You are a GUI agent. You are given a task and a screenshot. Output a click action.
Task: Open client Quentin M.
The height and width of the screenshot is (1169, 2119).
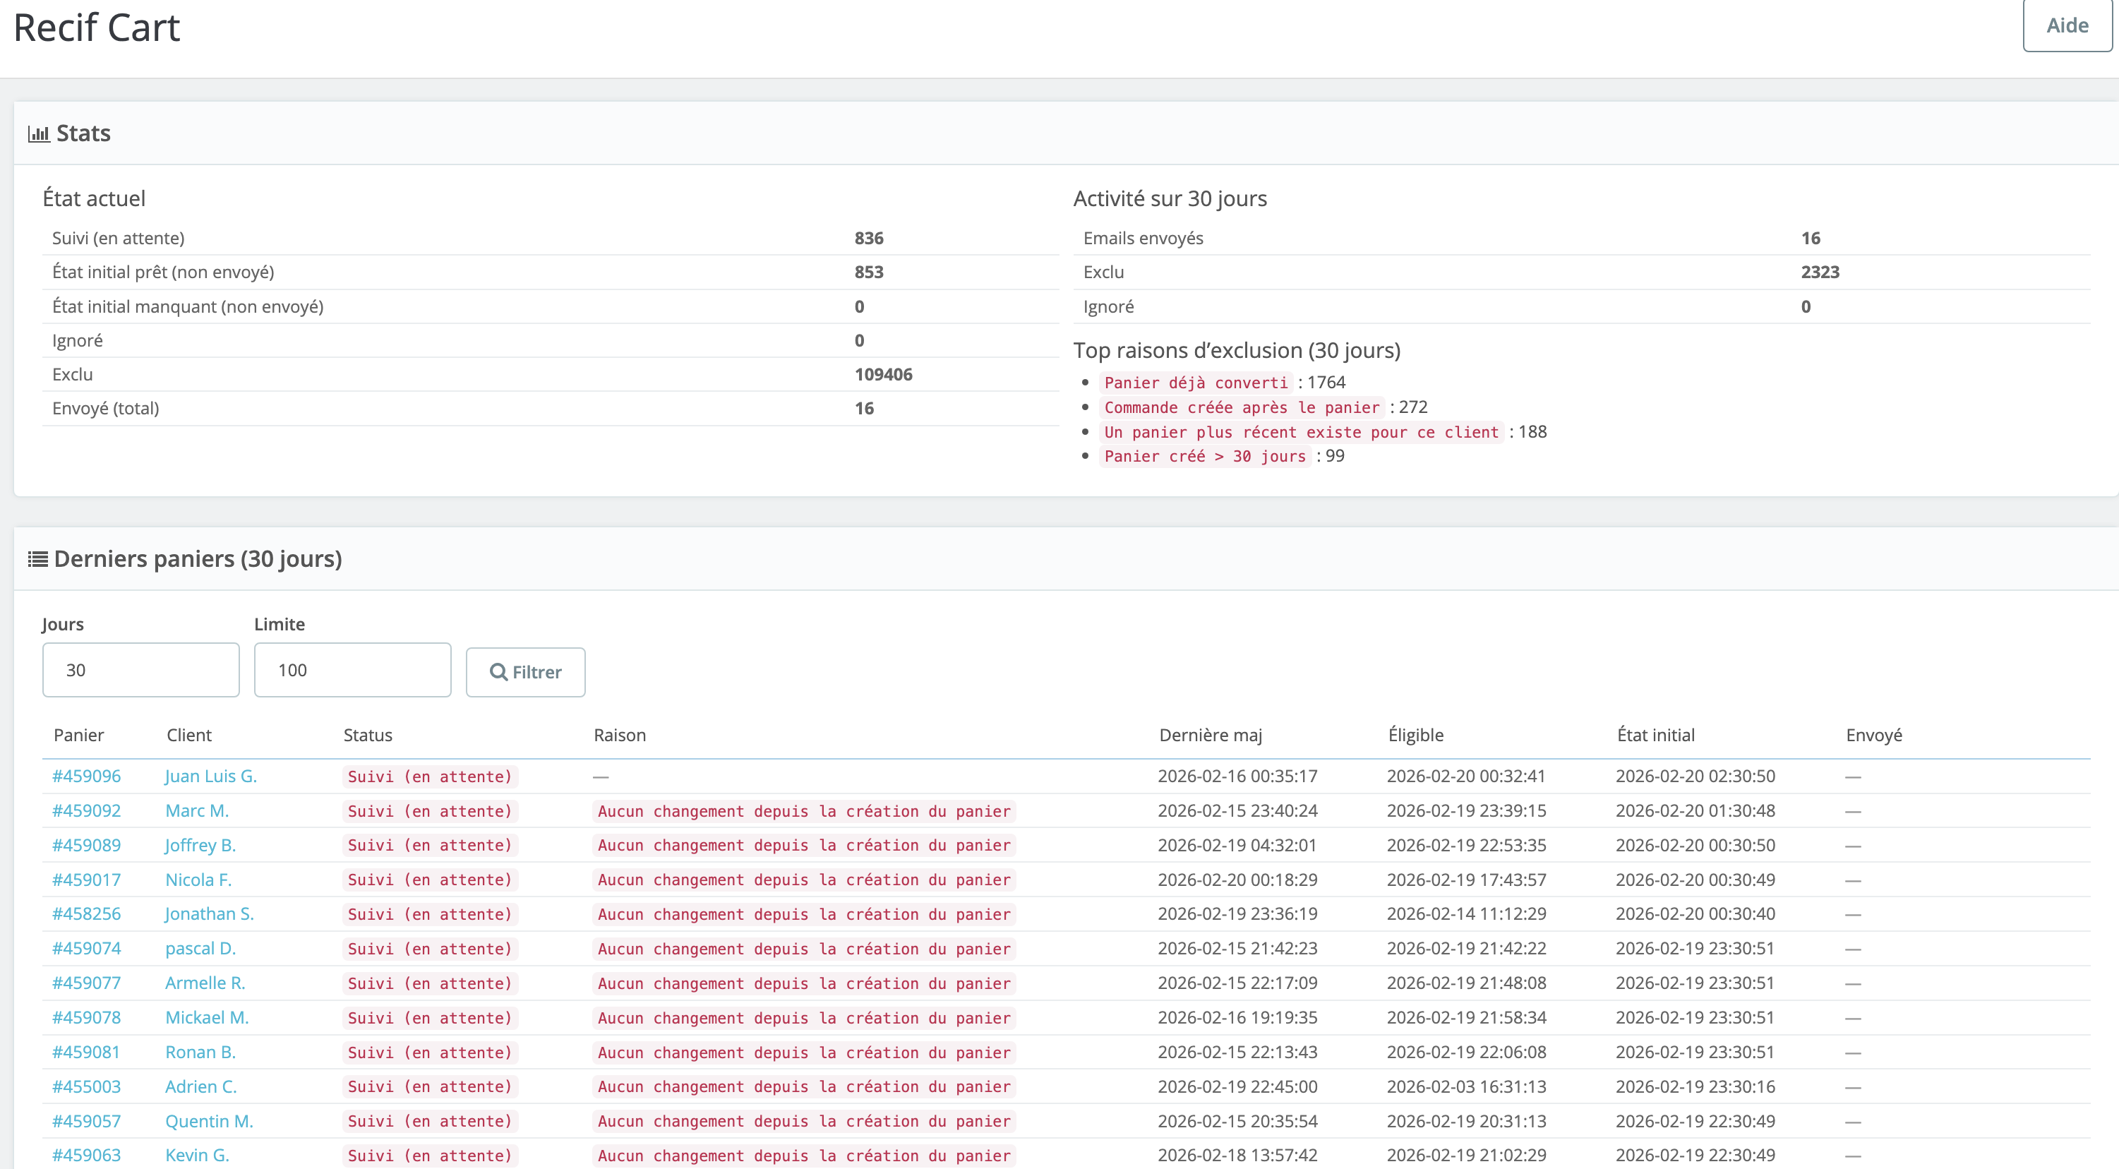(x=208, y=1120)
